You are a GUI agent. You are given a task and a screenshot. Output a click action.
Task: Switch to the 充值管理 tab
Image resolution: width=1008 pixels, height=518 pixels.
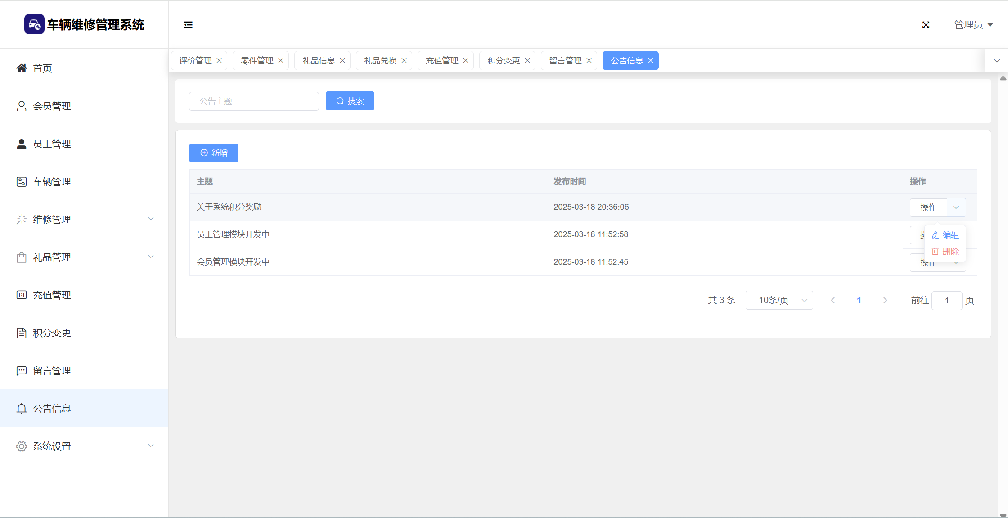(441, 61)
